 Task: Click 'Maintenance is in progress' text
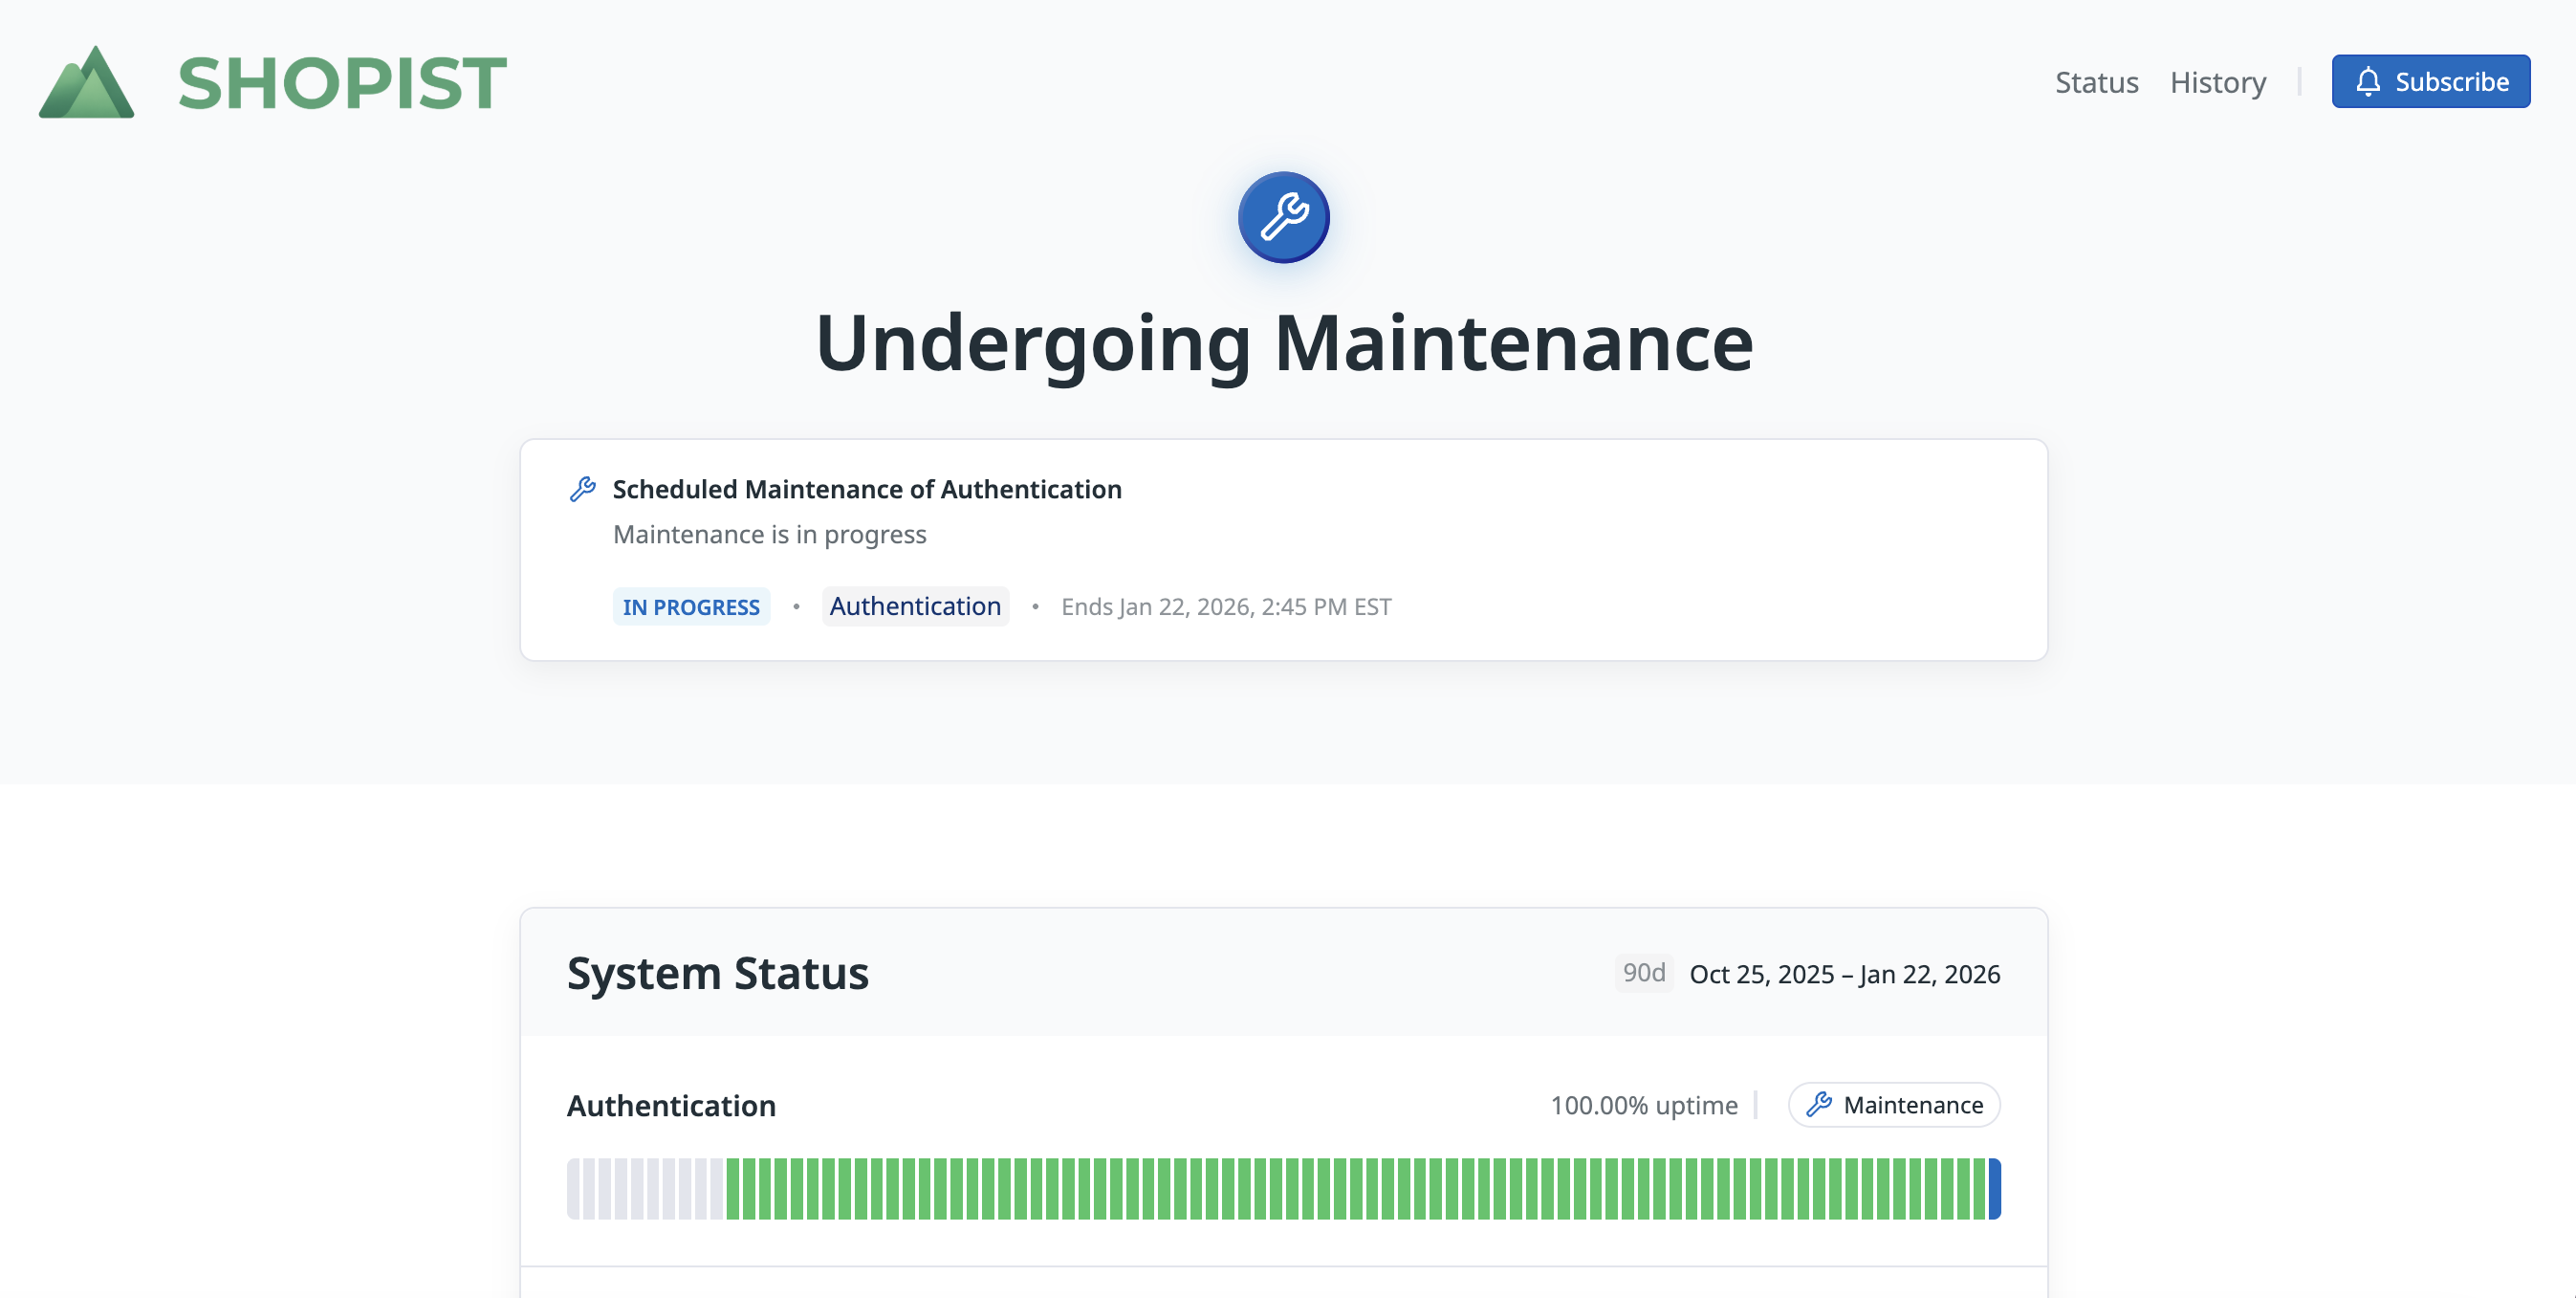click(769, 534)
